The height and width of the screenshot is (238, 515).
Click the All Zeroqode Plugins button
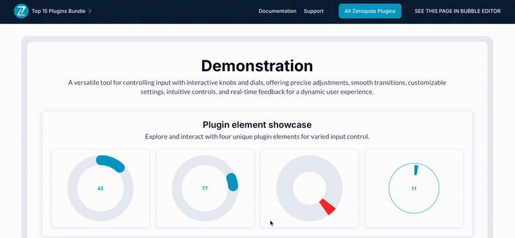tap(370, 11)
